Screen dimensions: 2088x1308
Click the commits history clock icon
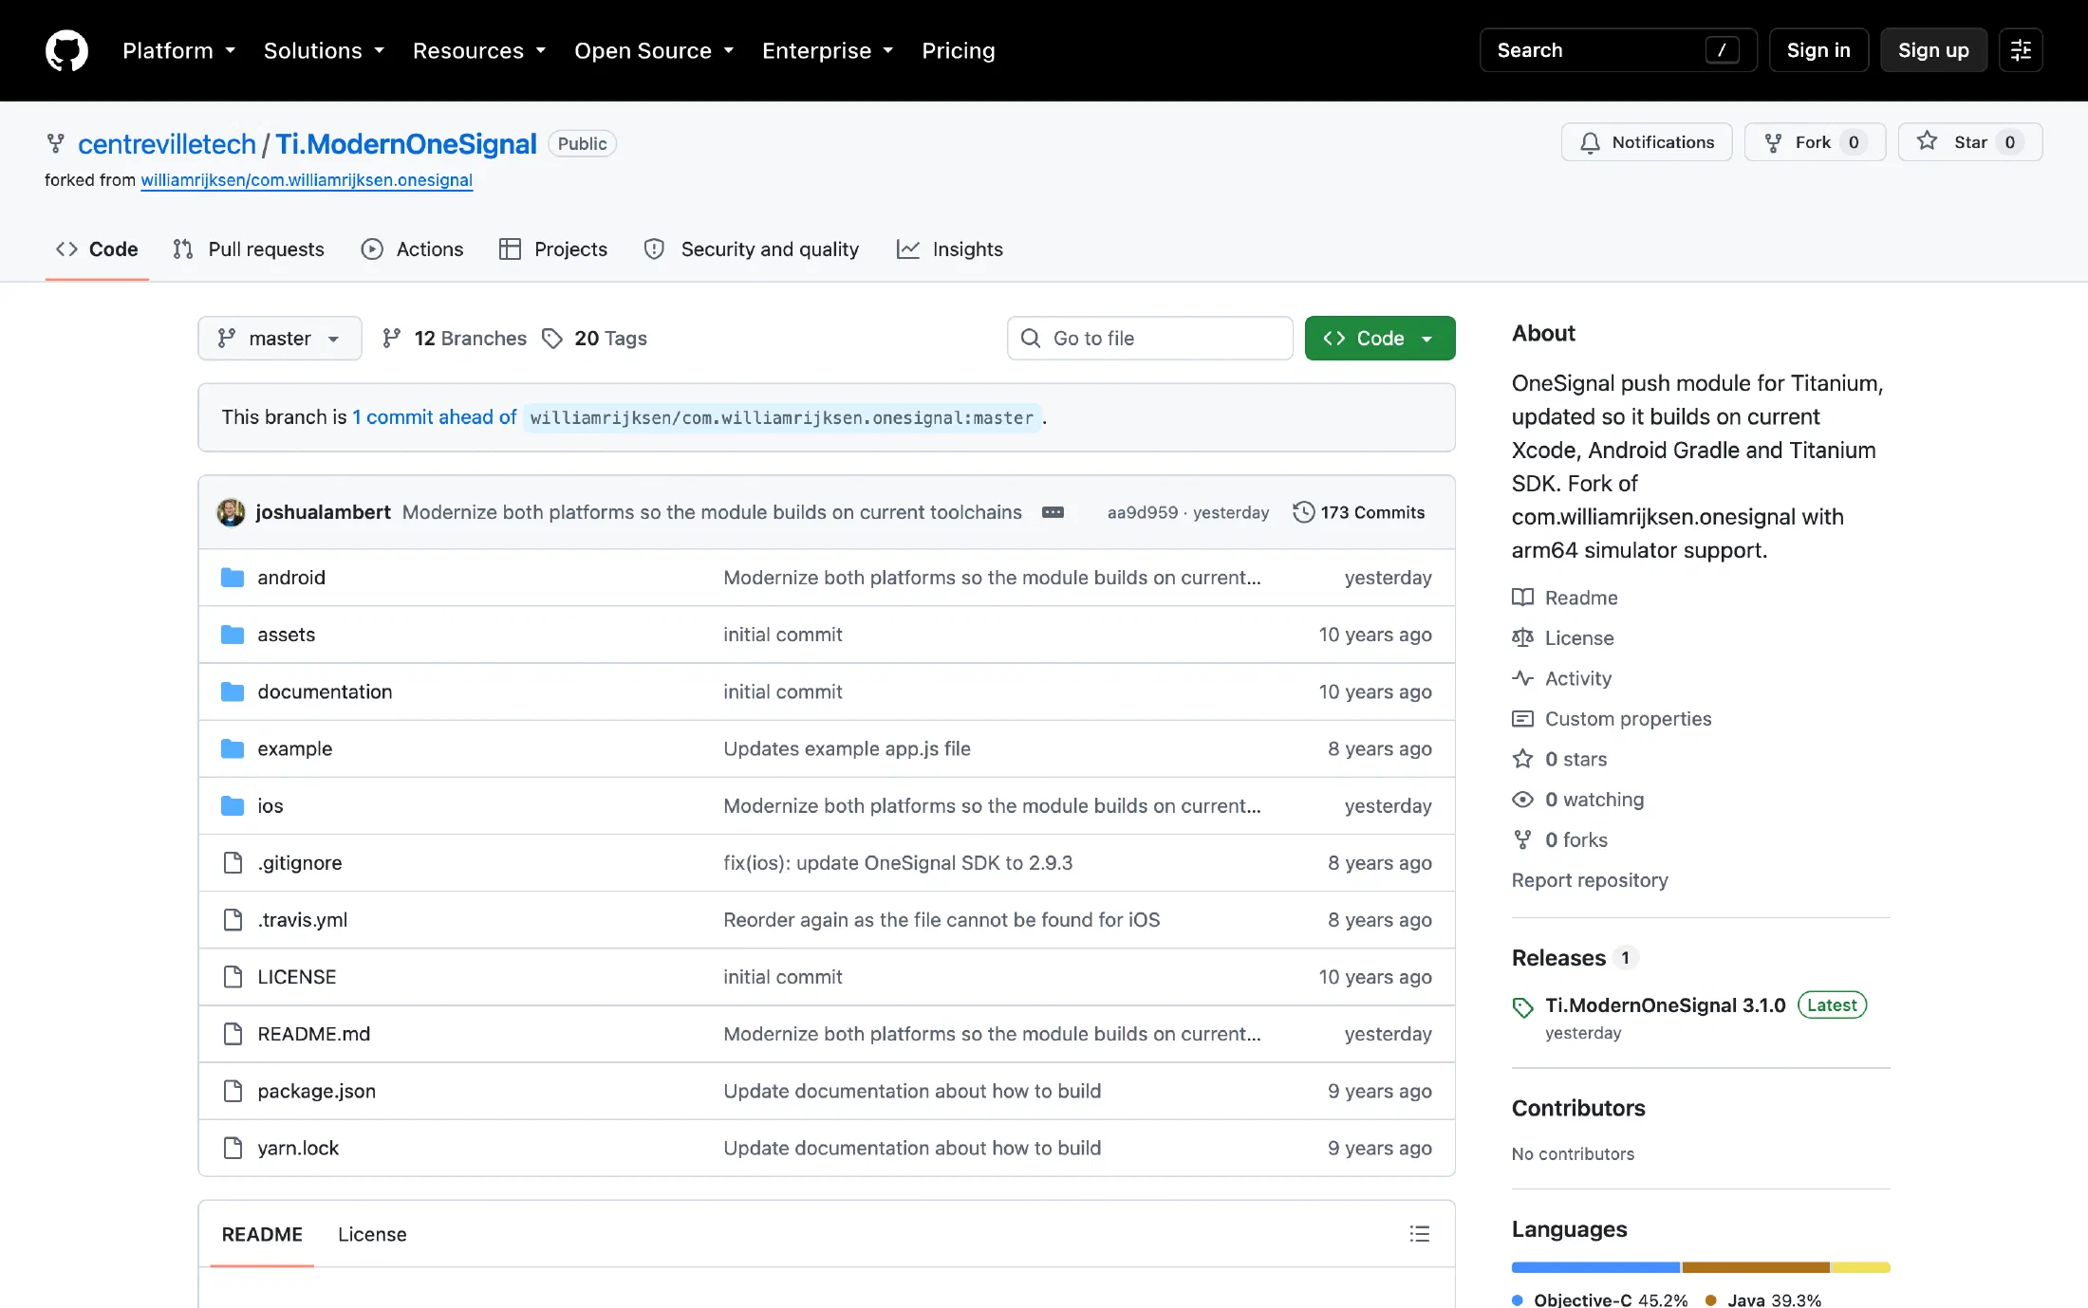(x=1304, y=512)
